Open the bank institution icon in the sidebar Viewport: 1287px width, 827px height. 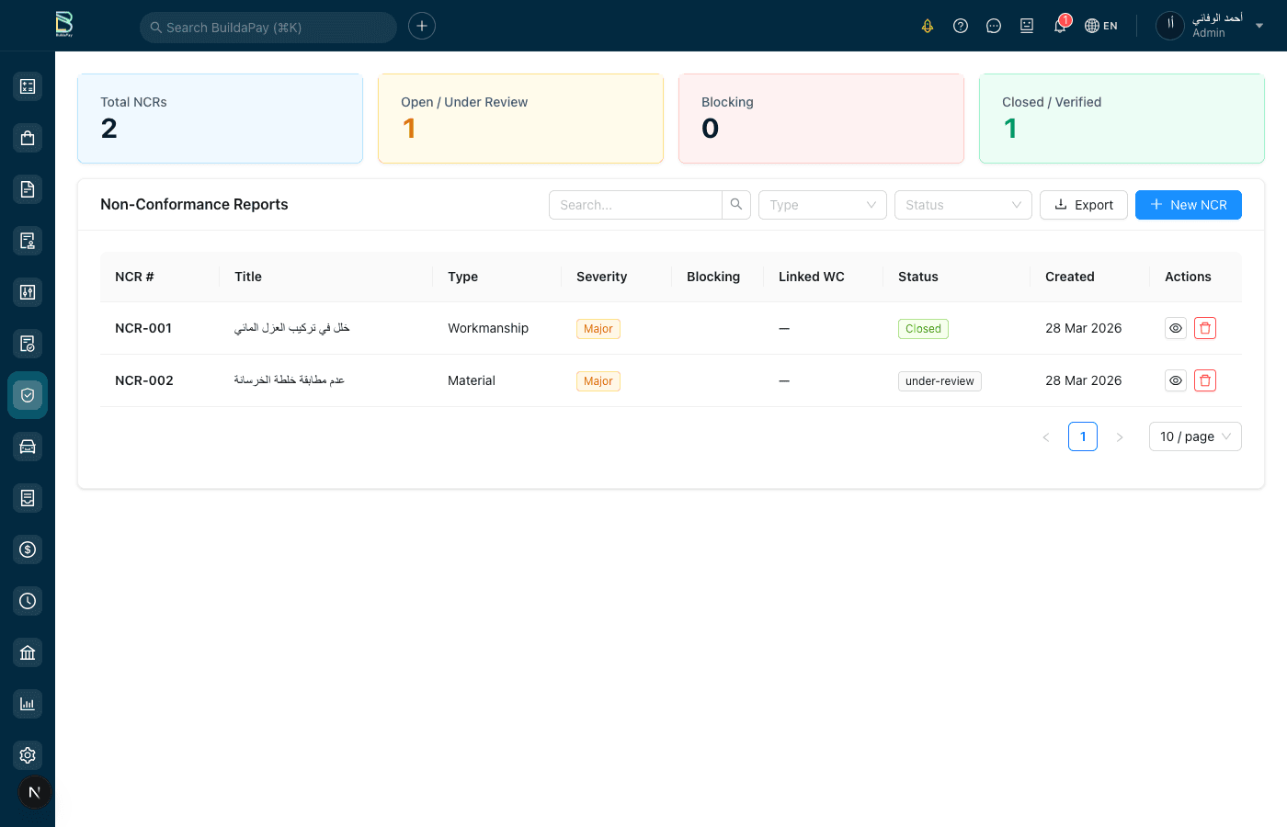[27, 651]
